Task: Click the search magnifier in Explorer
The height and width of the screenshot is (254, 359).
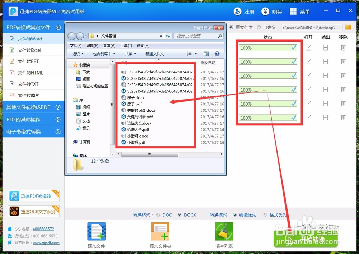Action: pos(220,36)
